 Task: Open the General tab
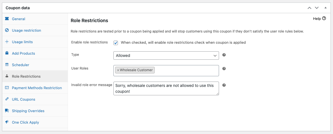point(35,19)
